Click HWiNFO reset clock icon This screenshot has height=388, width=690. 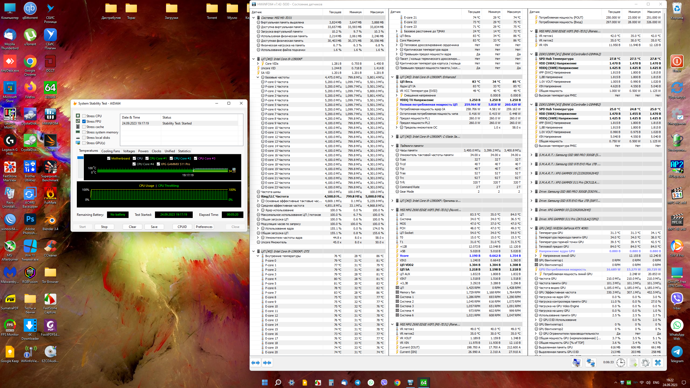(621, 363)
